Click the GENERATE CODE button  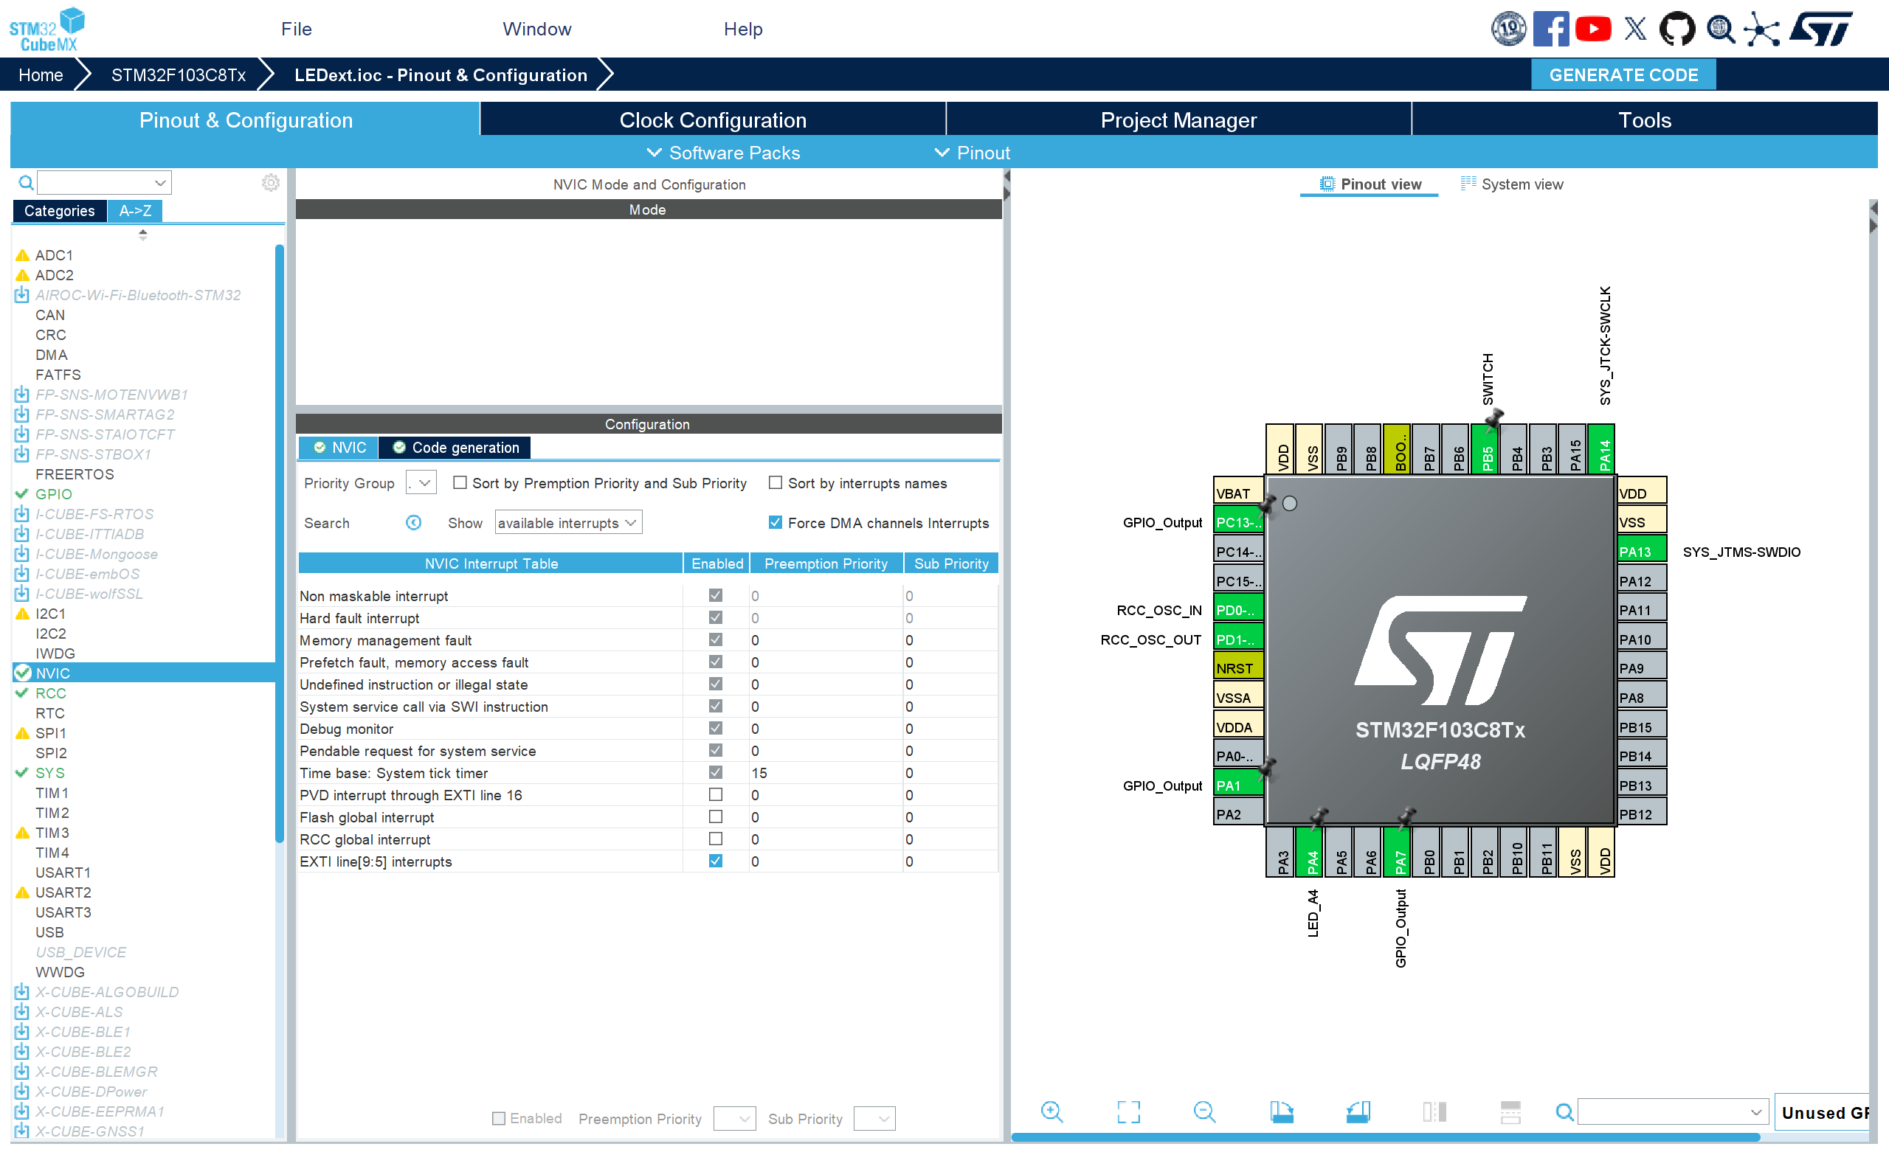(x=1623, y=75)
